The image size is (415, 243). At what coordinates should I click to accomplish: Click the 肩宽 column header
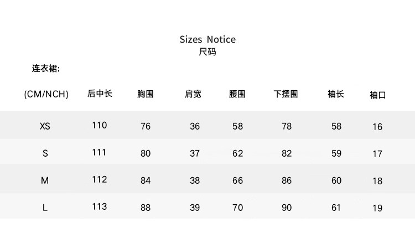coord(193,94)
